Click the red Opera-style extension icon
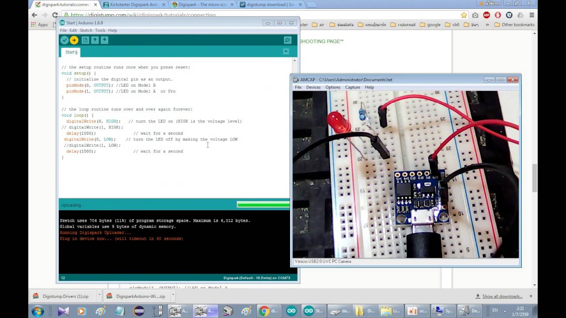Screen dimensions: 566x318 coord(498,15)
